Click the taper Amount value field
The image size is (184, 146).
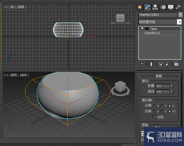[163, 86]
